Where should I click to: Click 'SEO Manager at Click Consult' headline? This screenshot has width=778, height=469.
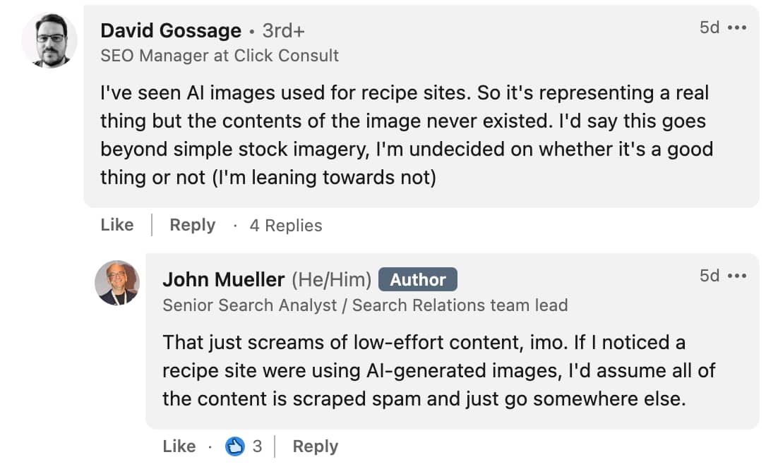220,56
